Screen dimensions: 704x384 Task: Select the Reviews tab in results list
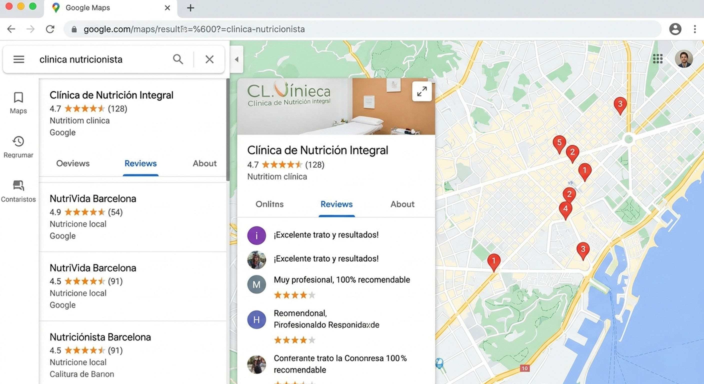tap(140, 163)
